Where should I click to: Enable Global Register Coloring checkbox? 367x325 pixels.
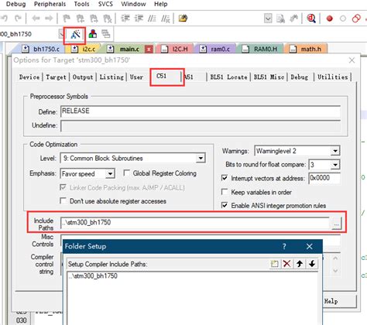[x=126, y=173]
